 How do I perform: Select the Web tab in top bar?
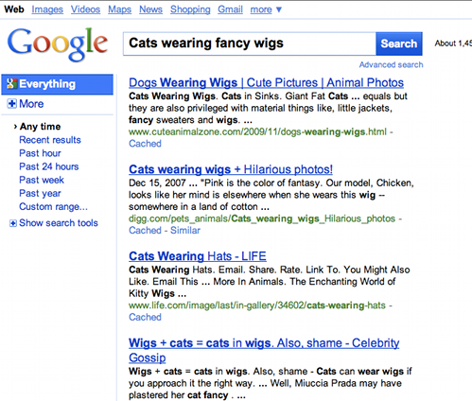click(x=14, y=9)
